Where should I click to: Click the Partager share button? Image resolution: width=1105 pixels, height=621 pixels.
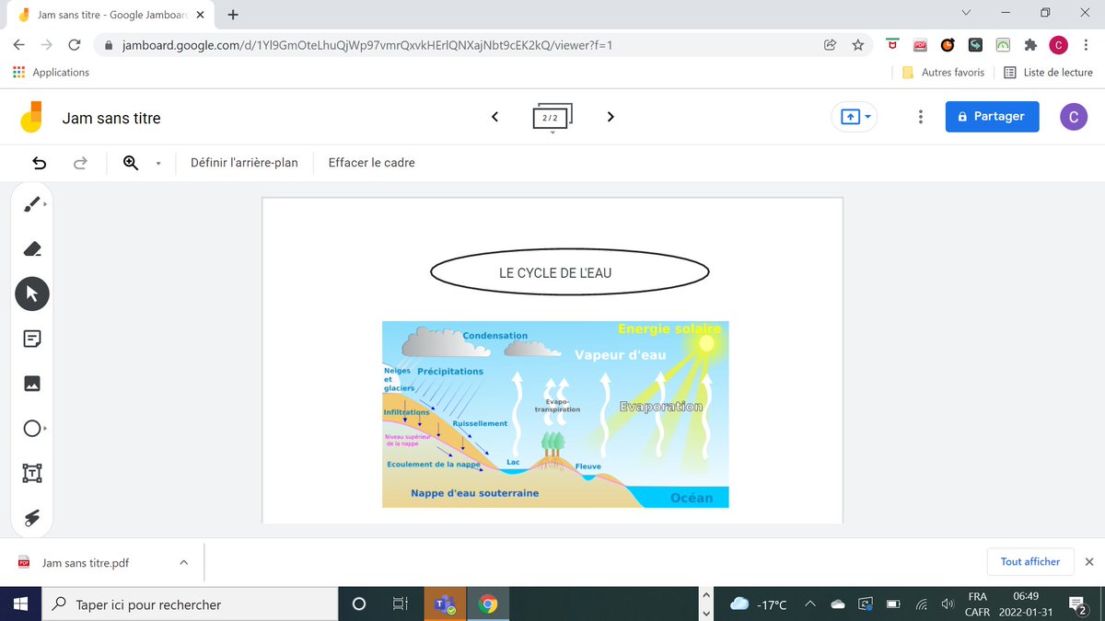(x=992, y=117)
